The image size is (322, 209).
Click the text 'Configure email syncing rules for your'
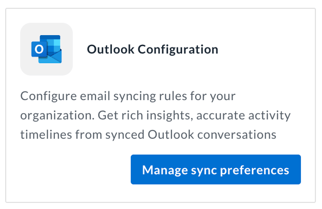tap(128, 96)
